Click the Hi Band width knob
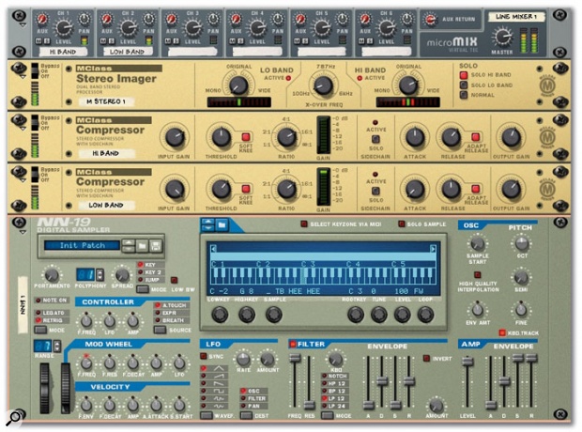This screenshot has width=582, height=432. pos(408,85)
